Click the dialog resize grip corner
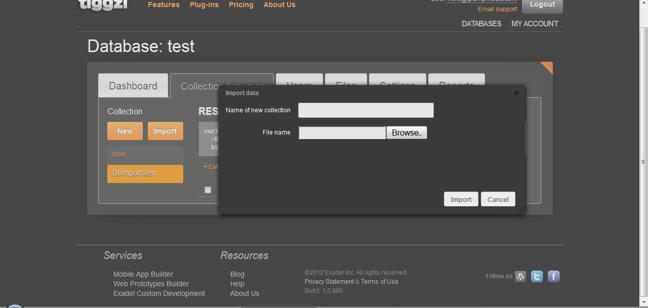The height and width of the screenshot is (308, 648). 521,210
